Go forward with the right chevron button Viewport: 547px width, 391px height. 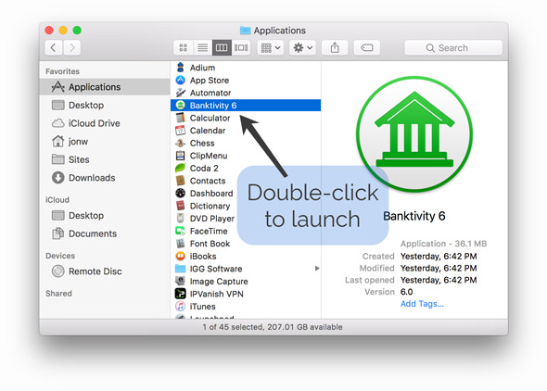point(72,47)
